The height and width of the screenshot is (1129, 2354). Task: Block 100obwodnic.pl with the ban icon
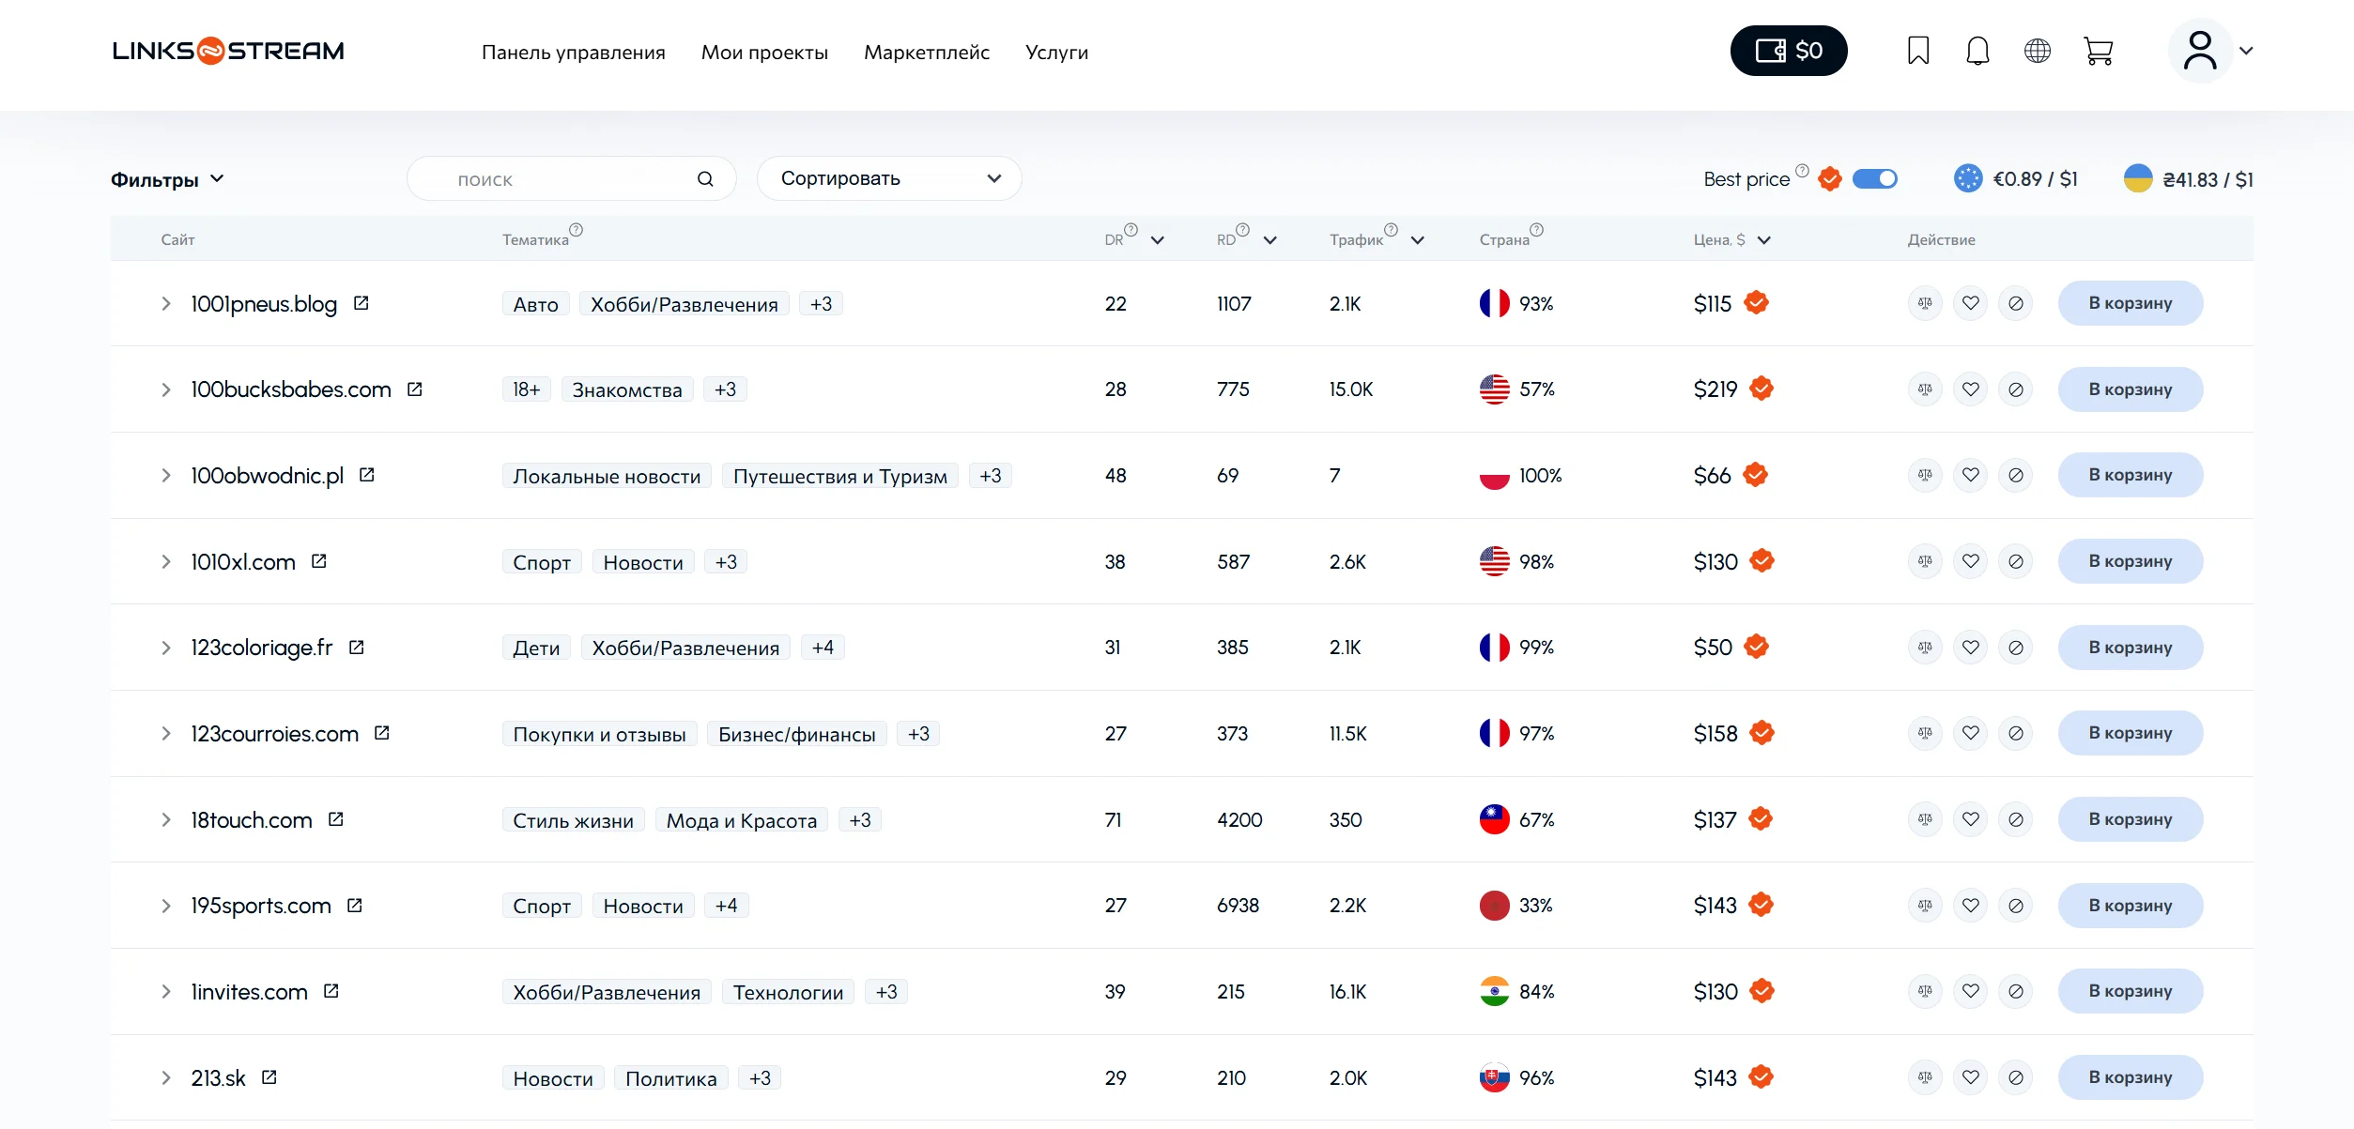[2015, 476]
